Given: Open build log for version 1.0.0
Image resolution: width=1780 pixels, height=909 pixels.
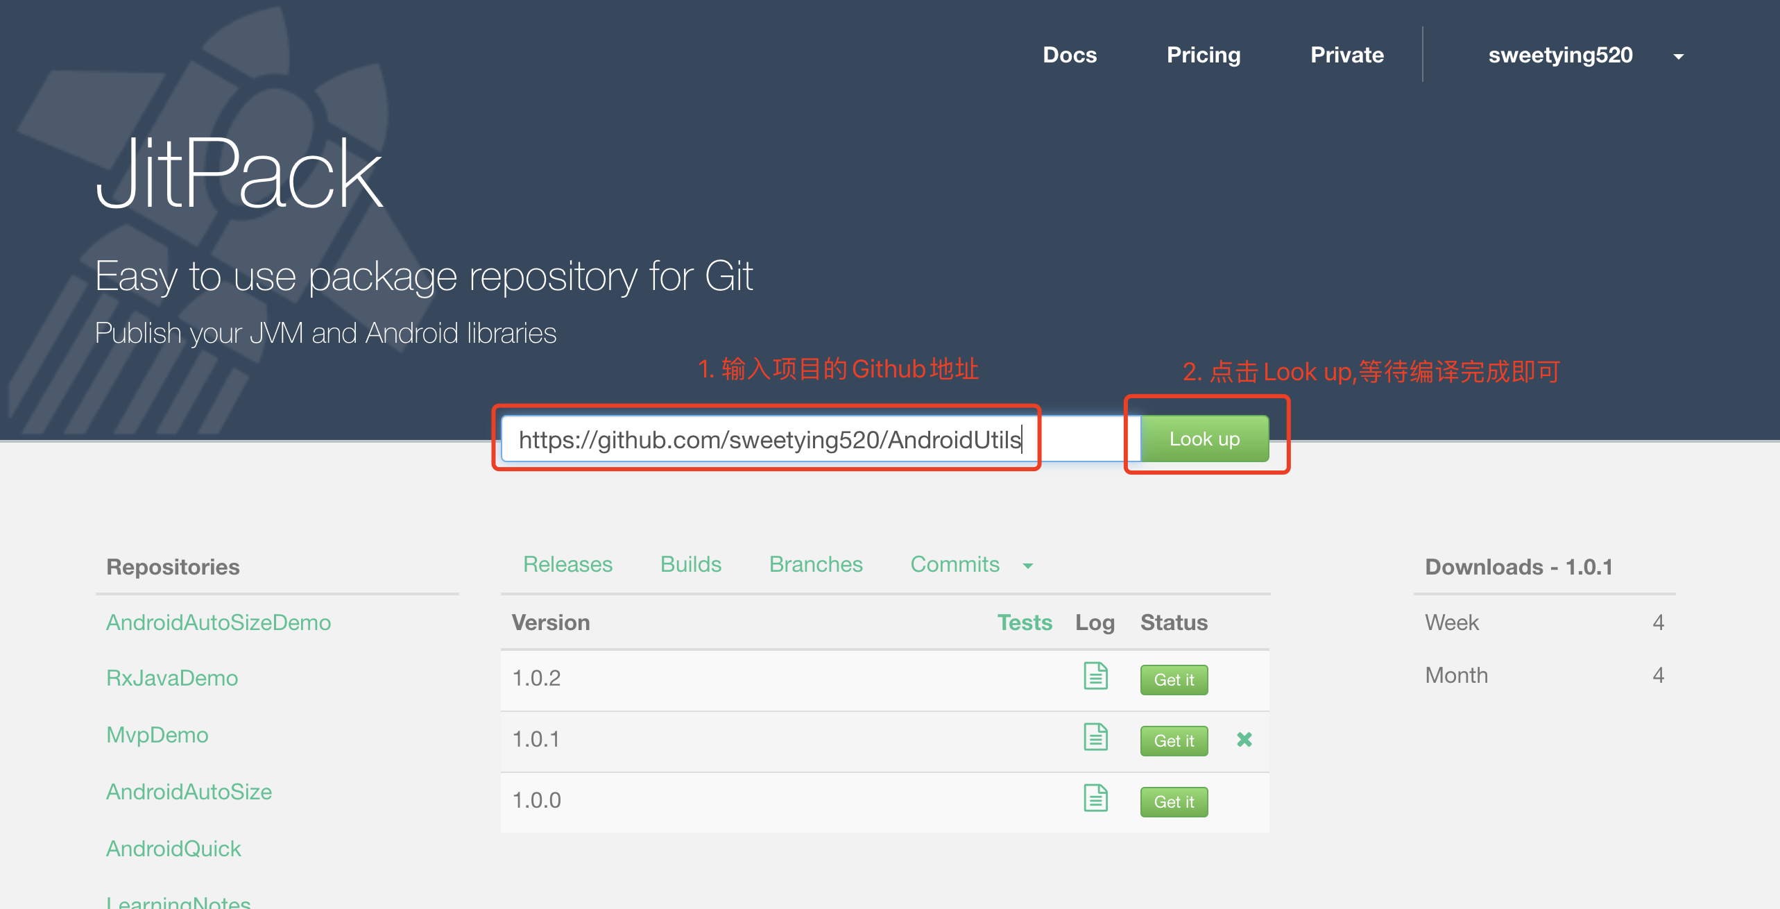Looking at the screenshot, I should tap(1095, 798).
